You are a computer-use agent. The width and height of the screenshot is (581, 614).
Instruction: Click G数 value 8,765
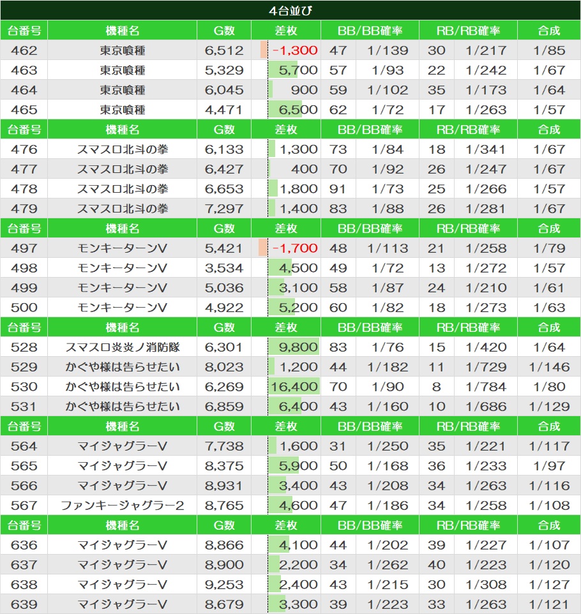coord(223,505)
